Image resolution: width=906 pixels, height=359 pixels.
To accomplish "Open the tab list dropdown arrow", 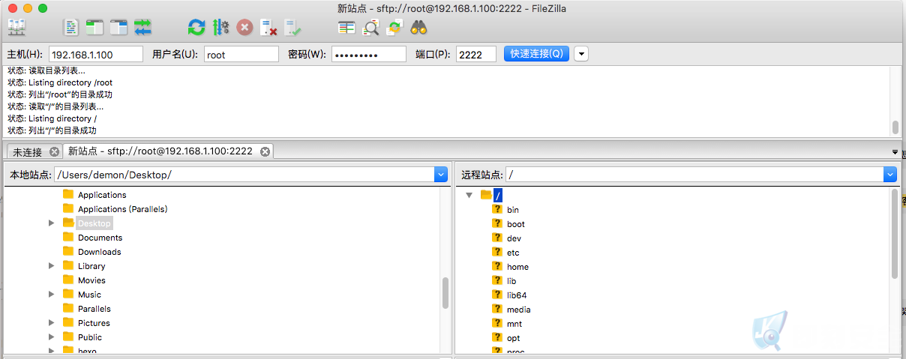I will tap(895, 152).
